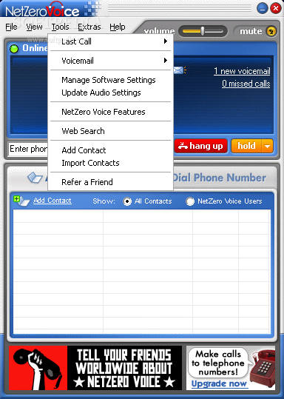Adjust the volume slider
The height and width of the screenshot is (399, 284).
[203, 31]
